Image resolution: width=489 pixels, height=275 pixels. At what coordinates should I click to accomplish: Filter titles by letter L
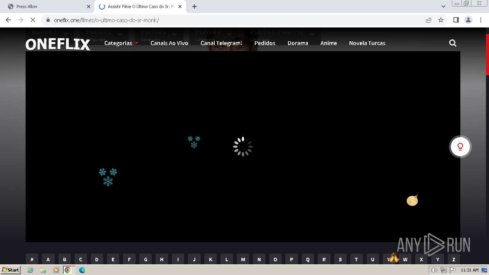coord(227,259)
